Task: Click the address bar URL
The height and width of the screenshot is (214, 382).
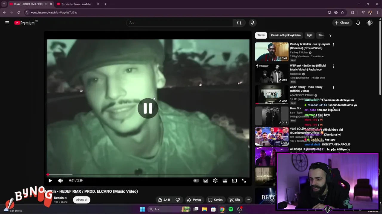Action: pos(54,12)
